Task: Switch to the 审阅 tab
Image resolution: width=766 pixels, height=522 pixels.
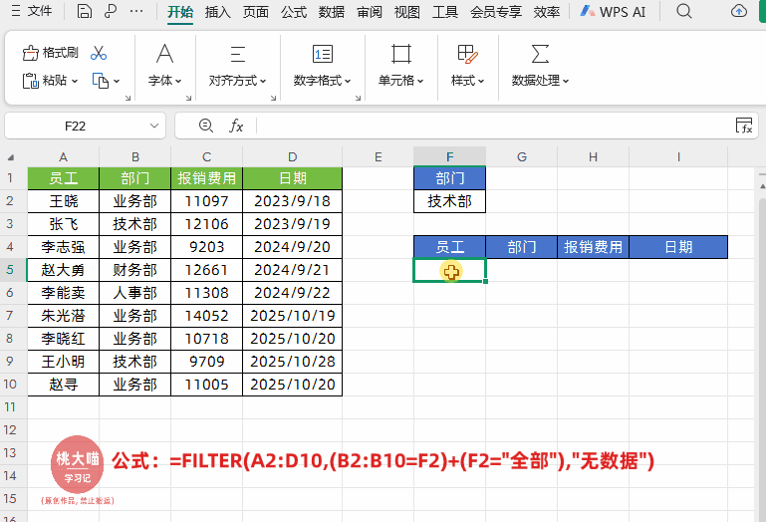Action: [x=370, y=11]
